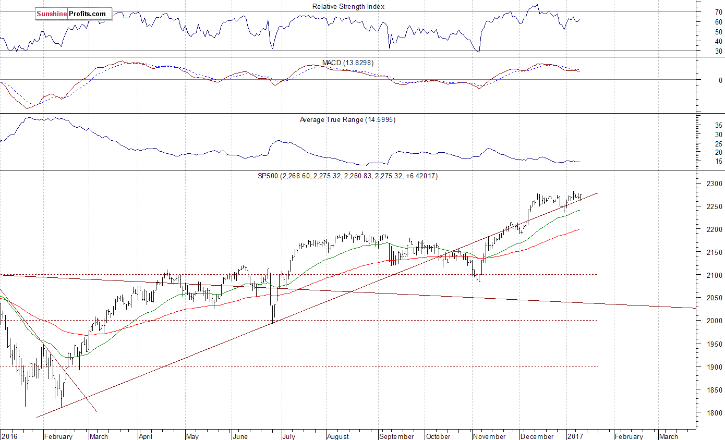Viewport: 725px width, 440px height.
Task: Click the SunshineProfits.com logo
Action: coord(73,14)
